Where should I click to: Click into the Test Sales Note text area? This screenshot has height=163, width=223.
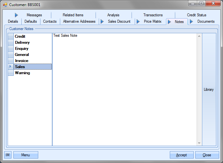(124, 89)
